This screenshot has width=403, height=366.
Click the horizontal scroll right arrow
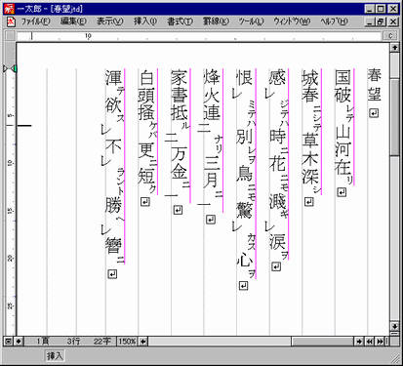[359, 342]
